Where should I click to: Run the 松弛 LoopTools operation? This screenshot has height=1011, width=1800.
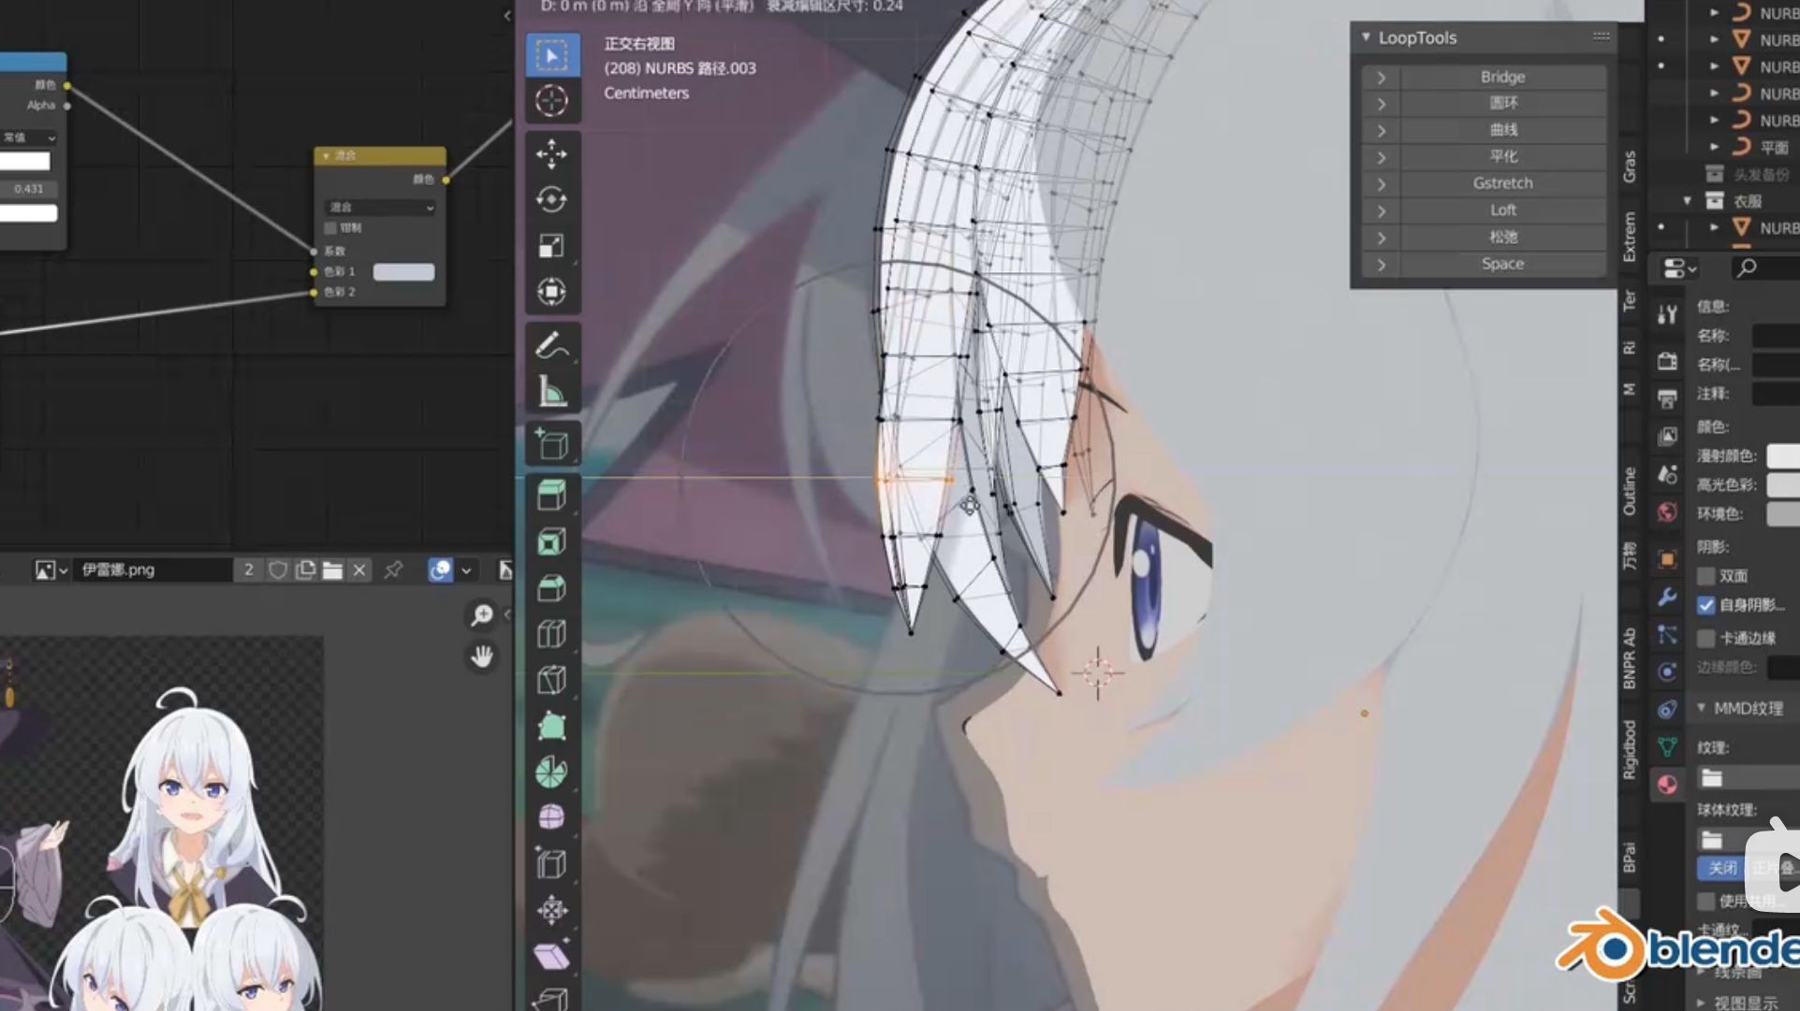click(x=1502, y=238)
